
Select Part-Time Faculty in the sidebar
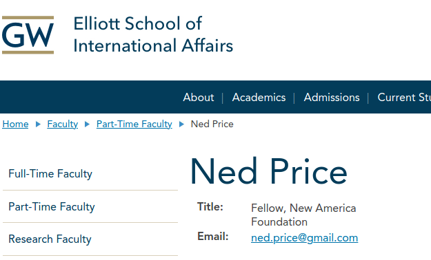point(90,206)
